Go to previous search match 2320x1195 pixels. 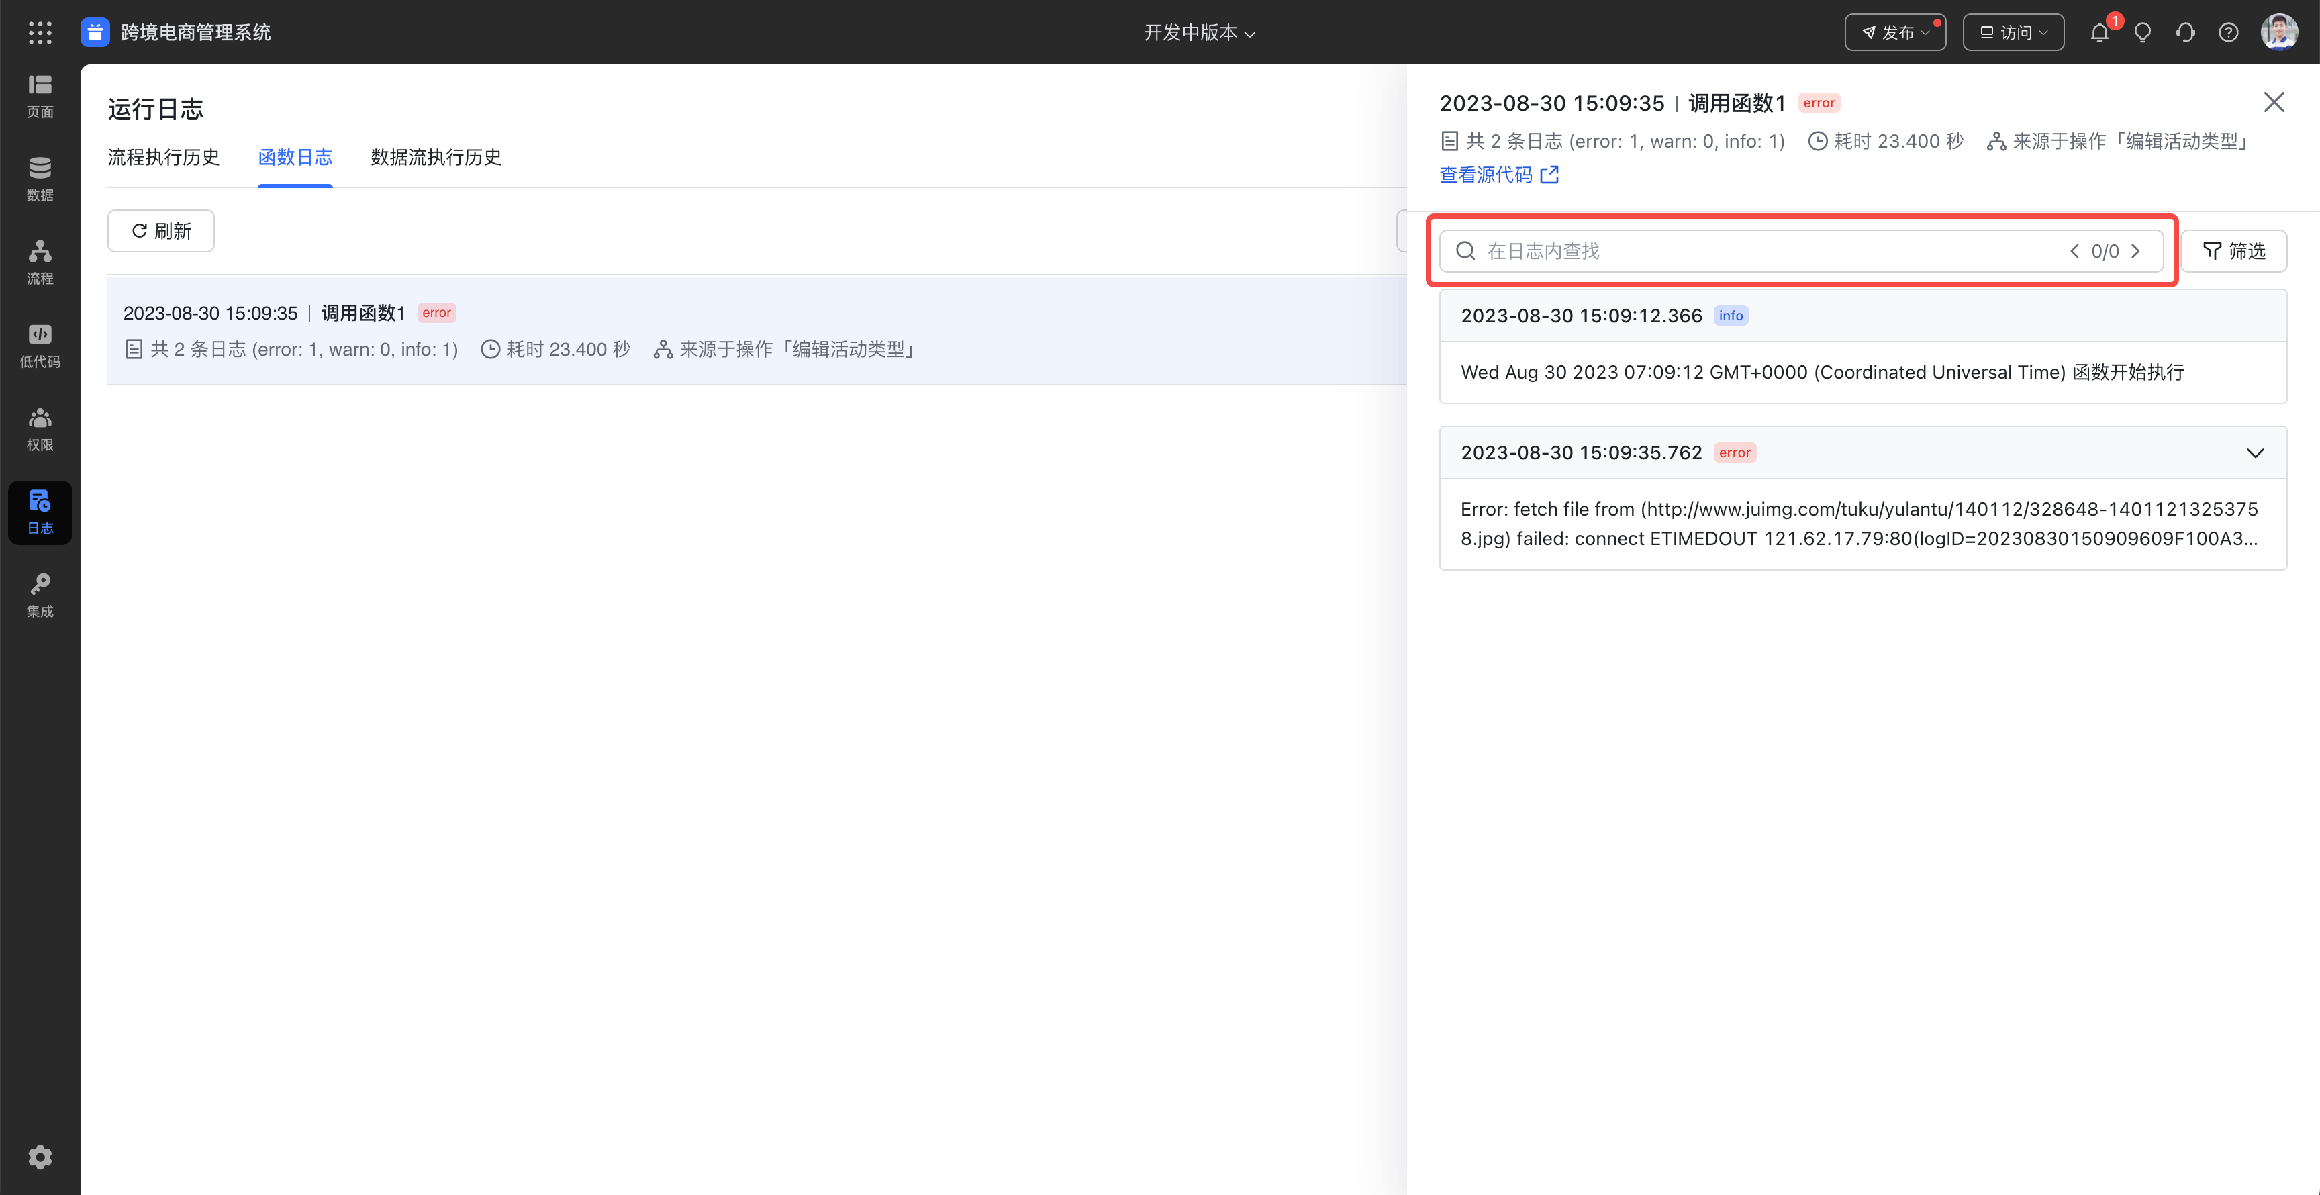pos(2074,251)
